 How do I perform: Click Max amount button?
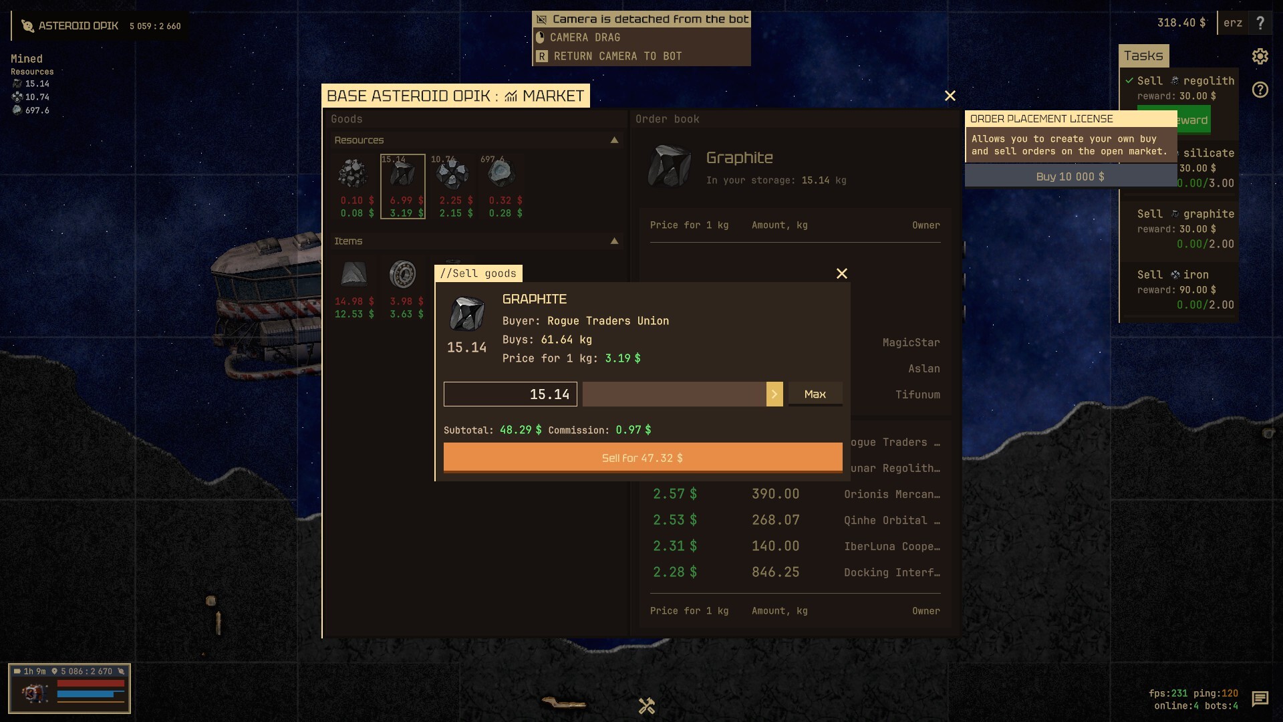tap(815, 394)
